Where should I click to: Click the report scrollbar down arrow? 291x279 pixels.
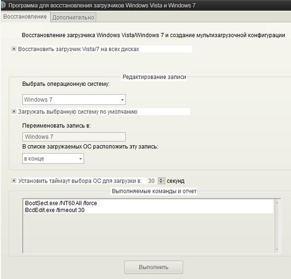pos(277,249)
